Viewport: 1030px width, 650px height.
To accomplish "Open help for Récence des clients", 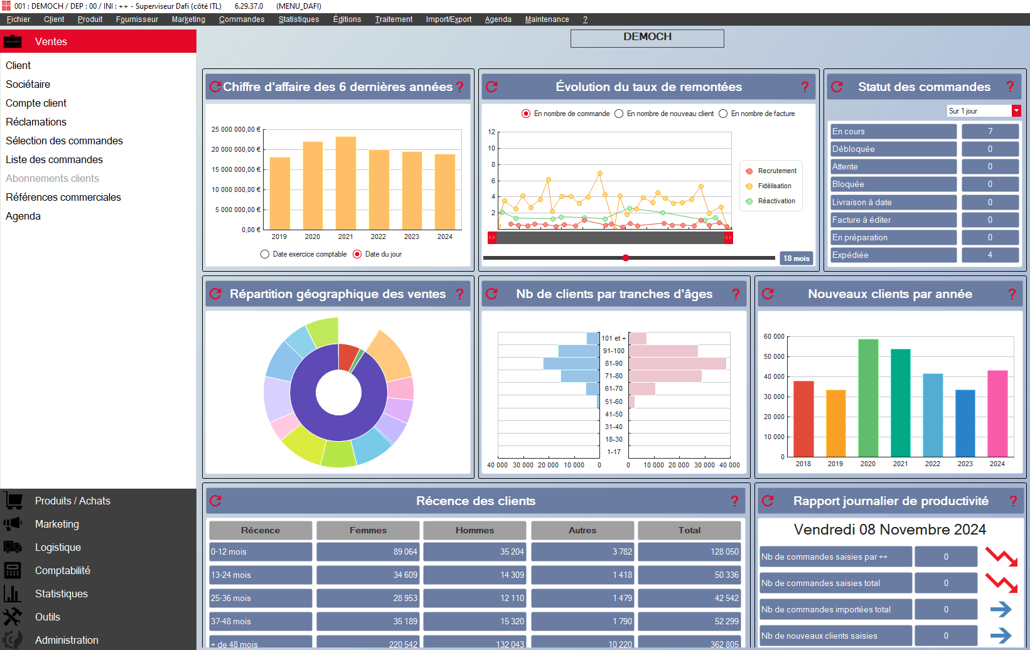I will 735,501.
